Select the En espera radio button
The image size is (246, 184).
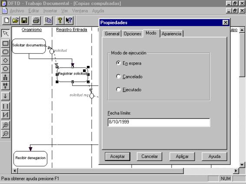click(x=118, y=63)
